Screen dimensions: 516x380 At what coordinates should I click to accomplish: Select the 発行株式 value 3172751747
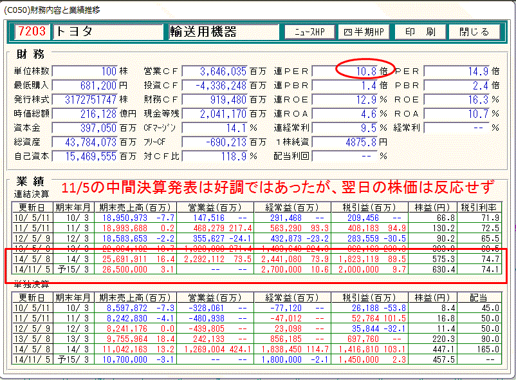tap(85, 99)
